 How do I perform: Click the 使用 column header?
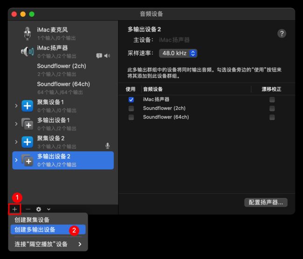(x=131, y=89)
